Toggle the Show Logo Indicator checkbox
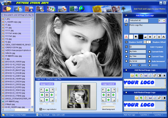Viewport: 168px width, 118px height. (40, 109)
